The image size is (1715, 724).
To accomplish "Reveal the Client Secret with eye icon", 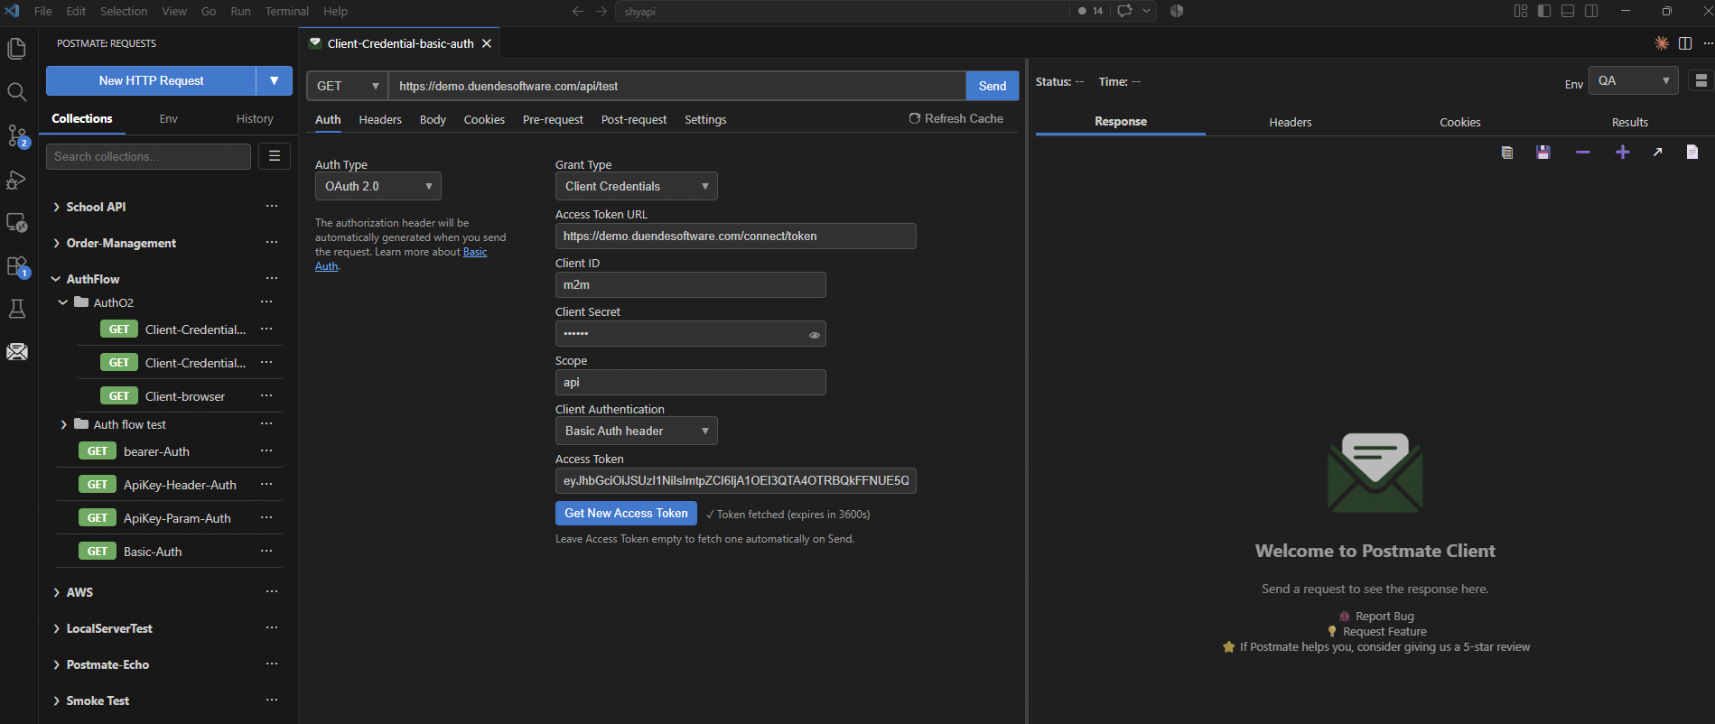I will point(815,335).
